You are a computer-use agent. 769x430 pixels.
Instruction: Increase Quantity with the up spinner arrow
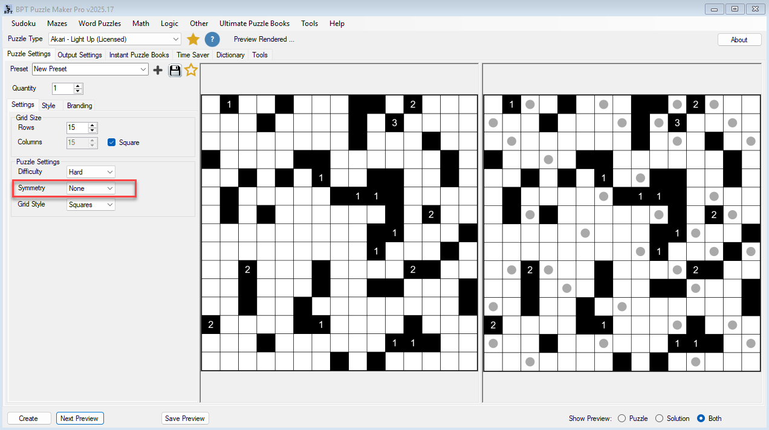pos(78,86)
